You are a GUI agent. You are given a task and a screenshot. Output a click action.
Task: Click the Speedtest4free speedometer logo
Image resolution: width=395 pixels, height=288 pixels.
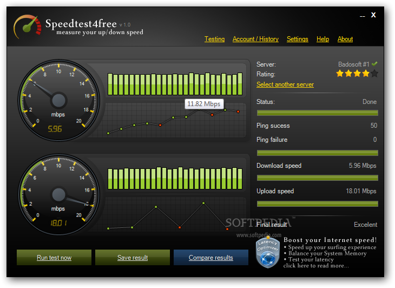point(27,26)
